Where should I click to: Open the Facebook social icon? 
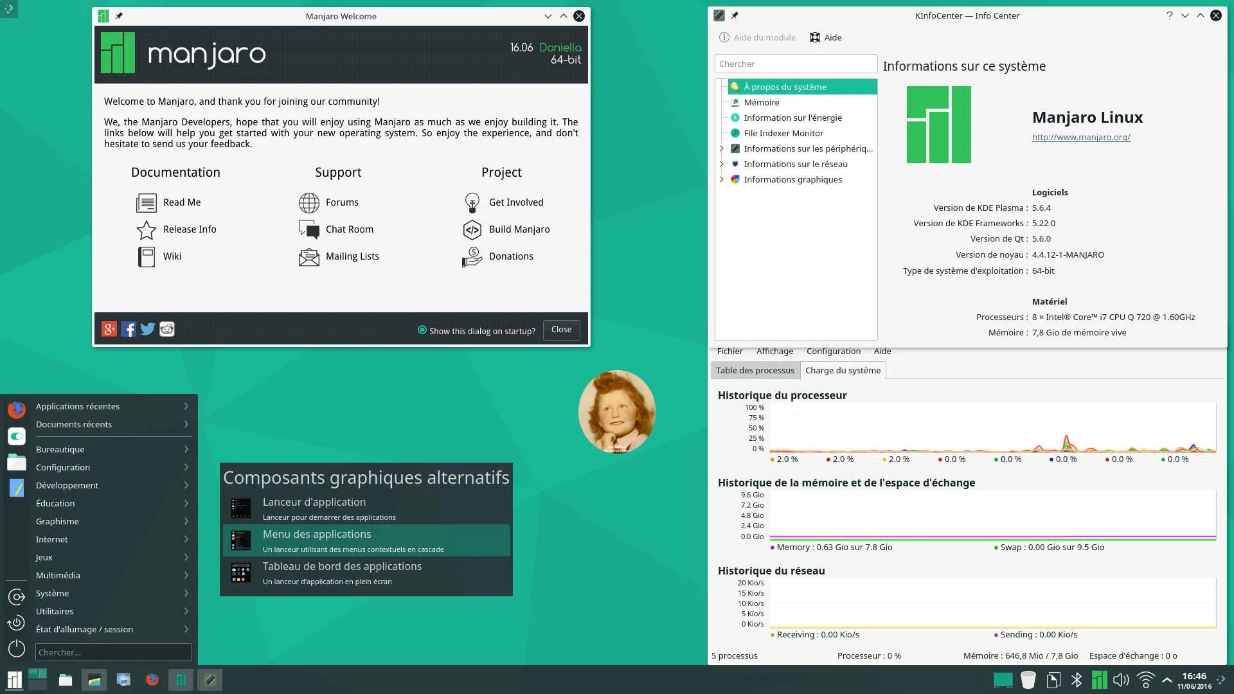coord(129,330)
